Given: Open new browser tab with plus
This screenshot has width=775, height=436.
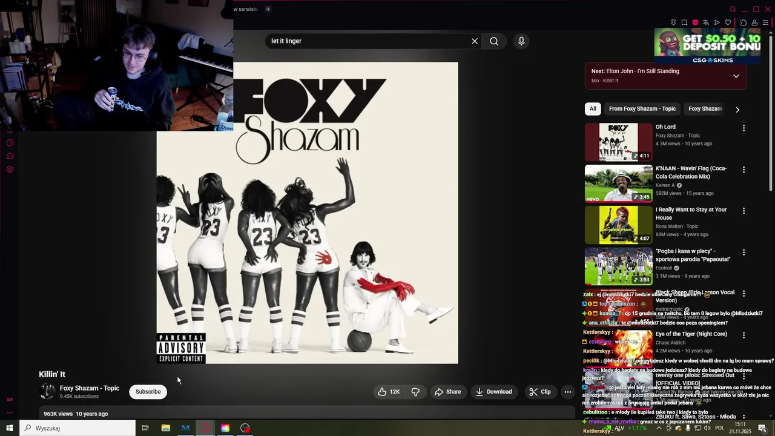Looking at the screenshot, I should click(268, 9).
